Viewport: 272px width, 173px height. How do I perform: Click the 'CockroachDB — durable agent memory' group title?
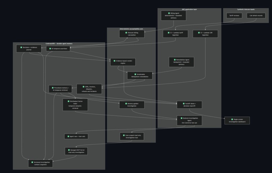59,44
